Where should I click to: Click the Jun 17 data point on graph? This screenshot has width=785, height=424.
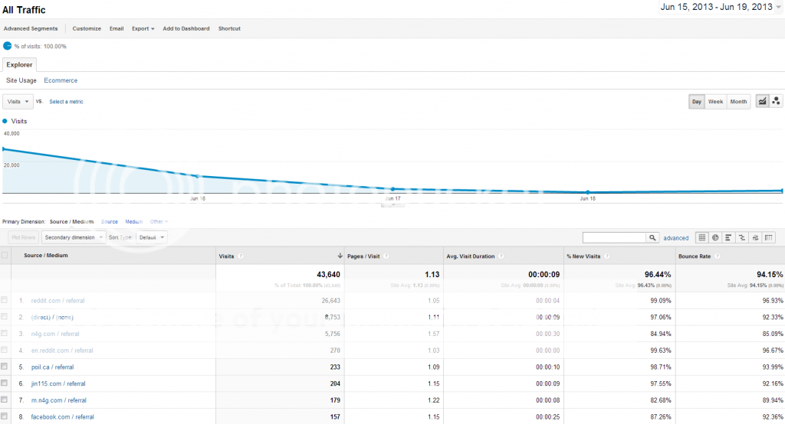click(393, 189)
